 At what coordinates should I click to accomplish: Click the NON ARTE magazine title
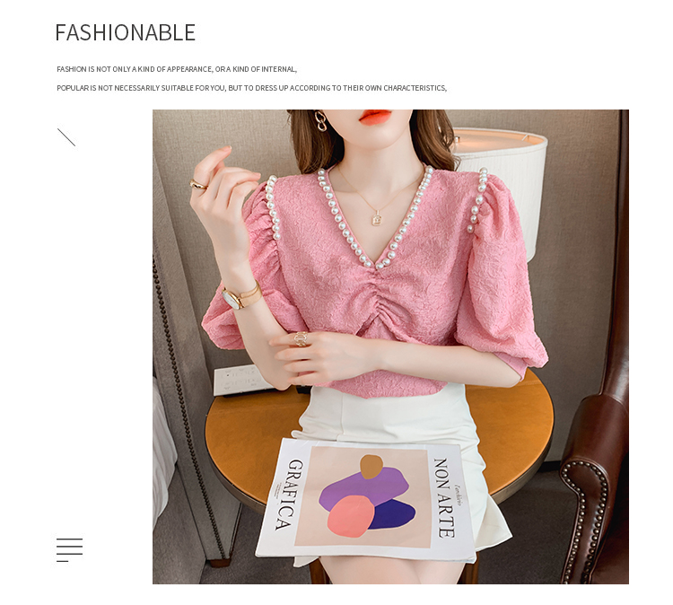tap(445, 497)
